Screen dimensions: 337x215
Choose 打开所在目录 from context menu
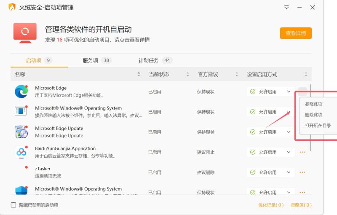(x=318, y=126)
